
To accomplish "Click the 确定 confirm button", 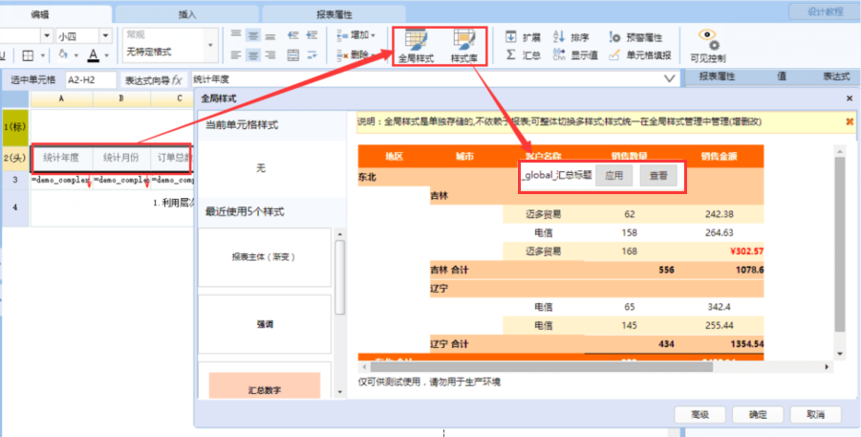I will tap(758, 414).
